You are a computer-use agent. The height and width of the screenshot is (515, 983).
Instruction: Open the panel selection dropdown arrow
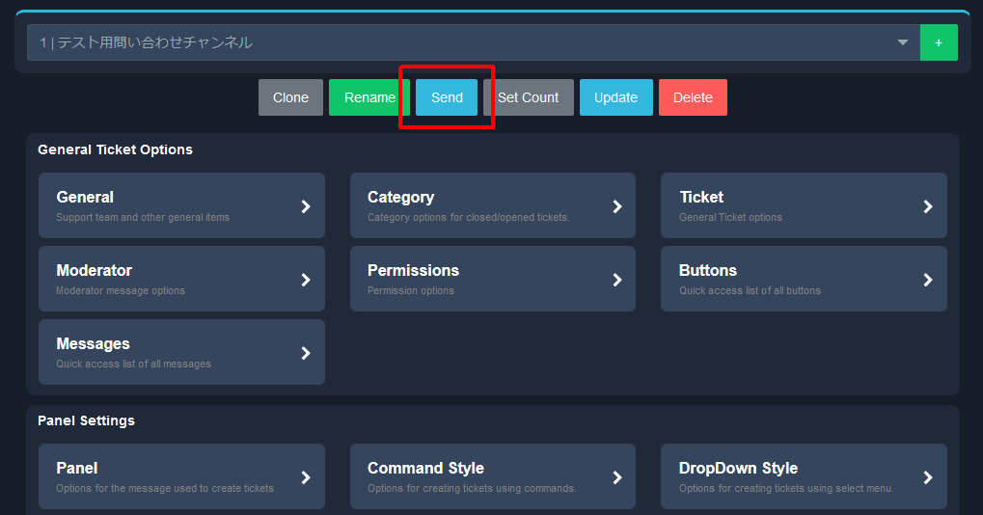pos(902,42)
